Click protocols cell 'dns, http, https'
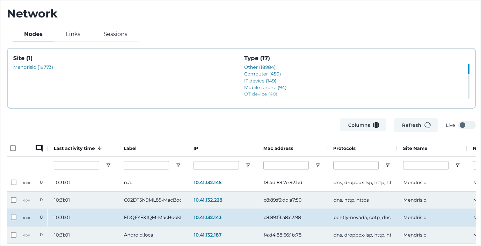 click(351, 200)
